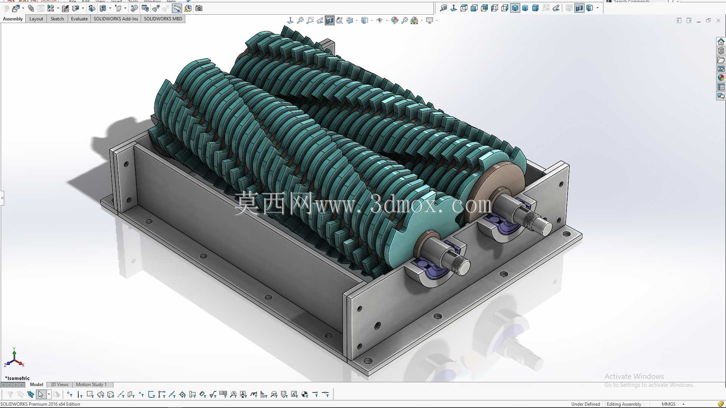Expand the Move Component dropdown arrow
Image resolution: width=726 pixels, height=408 pixels.
point(83,8)
